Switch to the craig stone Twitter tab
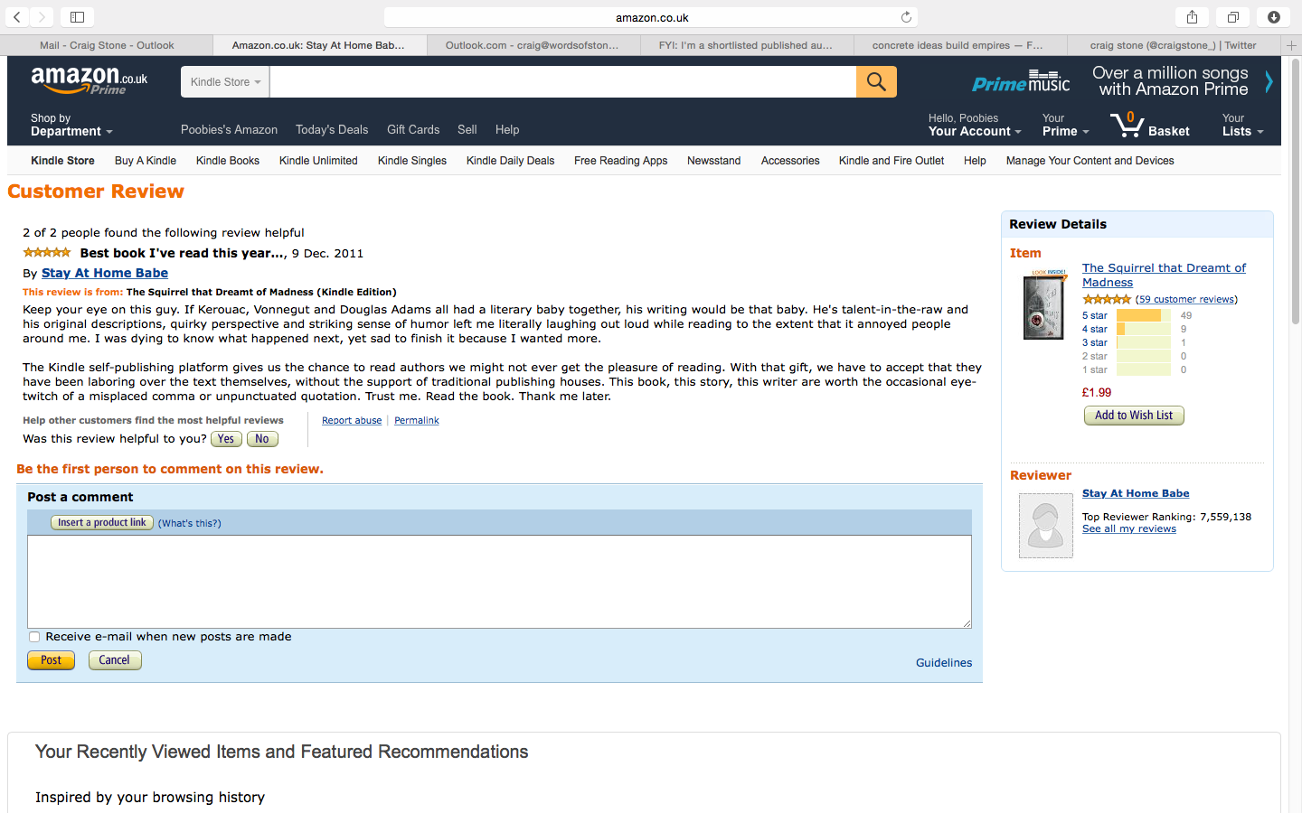The width and height of the screenshot is (1302, 813). (1174, 45)
